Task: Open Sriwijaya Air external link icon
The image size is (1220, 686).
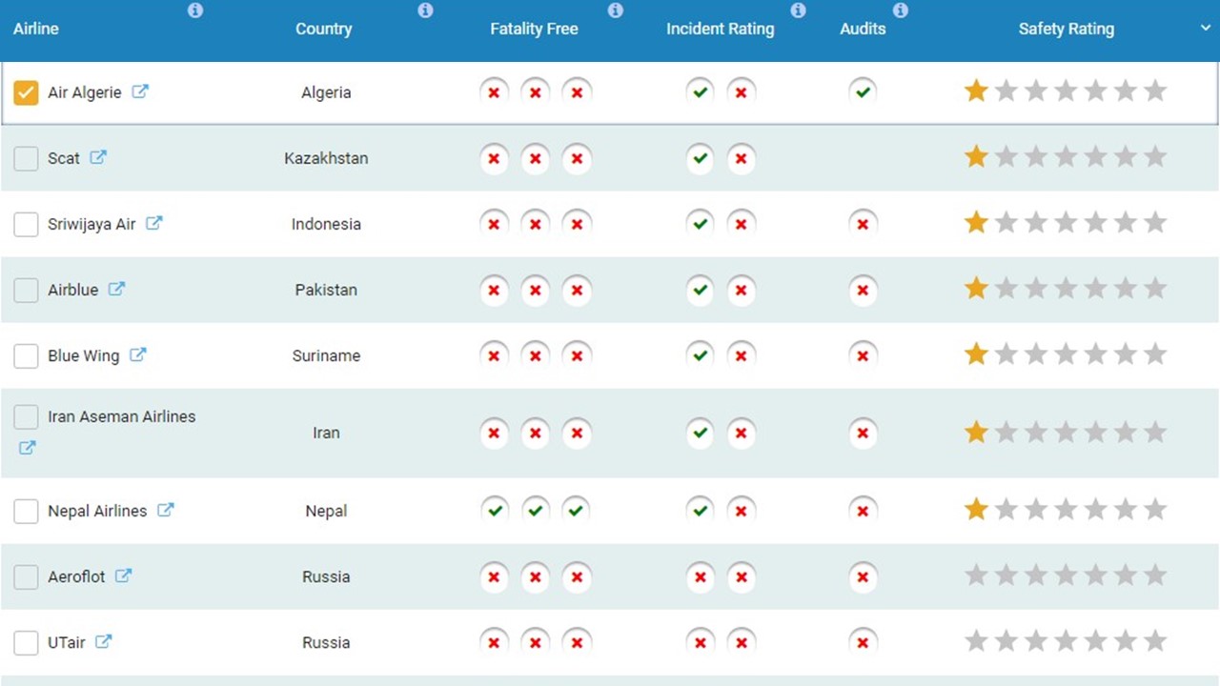Action: coord(154,223)
